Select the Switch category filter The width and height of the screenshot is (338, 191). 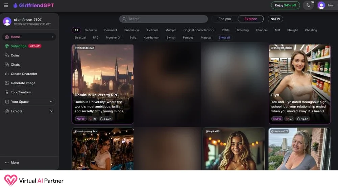tap(171, 38)
